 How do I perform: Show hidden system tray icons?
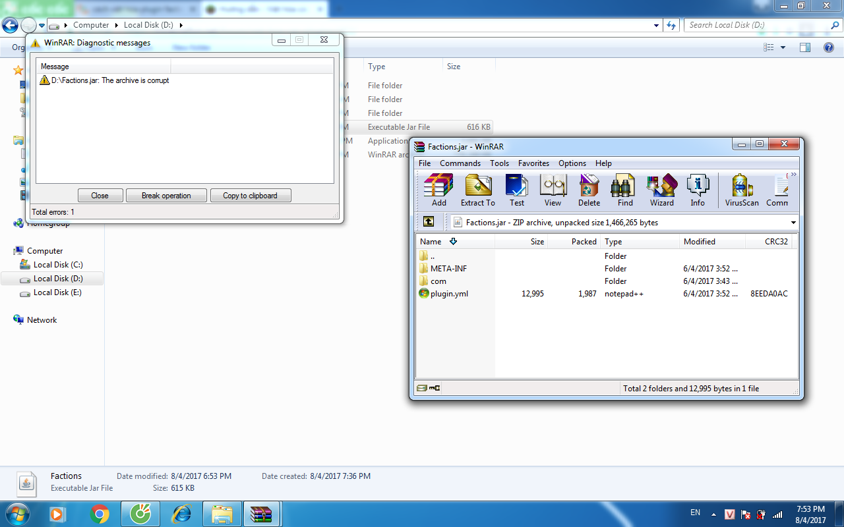pos(713,514)
